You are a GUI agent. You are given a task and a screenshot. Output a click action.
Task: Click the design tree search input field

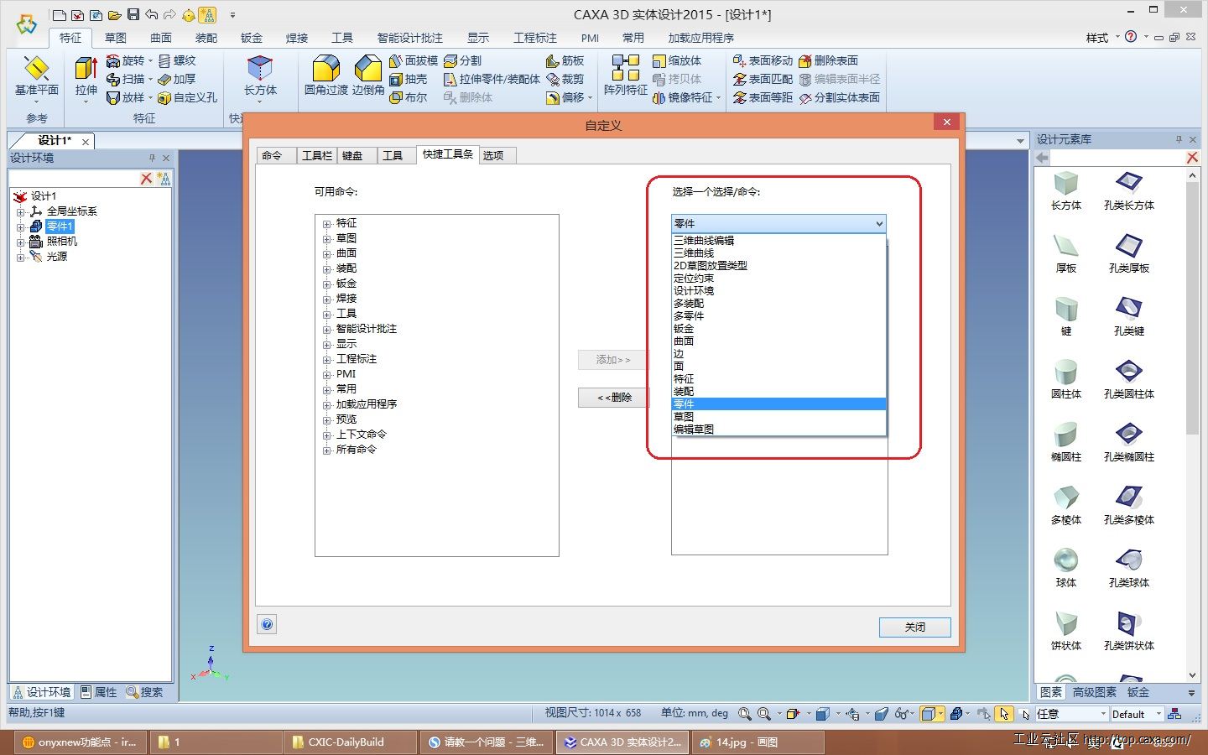click(73, 178)
